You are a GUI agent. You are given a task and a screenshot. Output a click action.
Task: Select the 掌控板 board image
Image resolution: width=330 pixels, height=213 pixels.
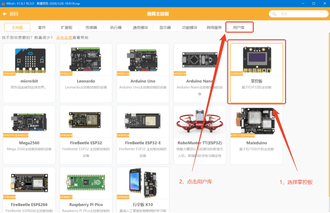coord(257,60)
